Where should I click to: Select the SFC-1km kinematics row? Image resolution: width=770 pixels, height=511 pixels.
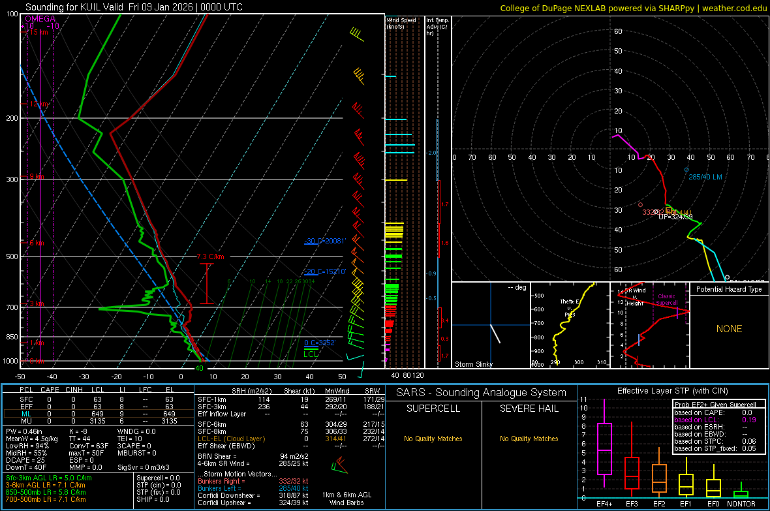291,399
